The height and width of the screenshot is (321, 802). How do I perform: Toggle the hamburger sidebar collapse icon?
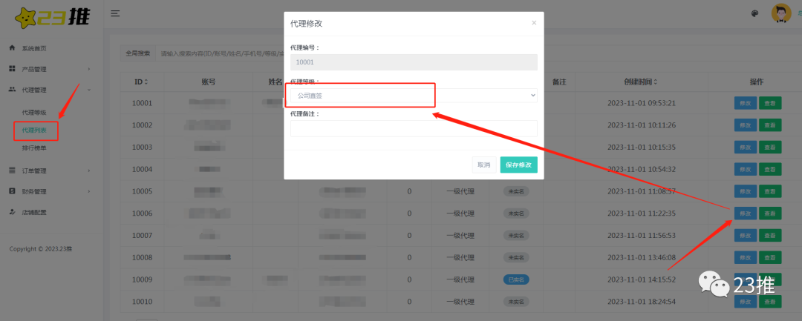[x=115, y=13]
